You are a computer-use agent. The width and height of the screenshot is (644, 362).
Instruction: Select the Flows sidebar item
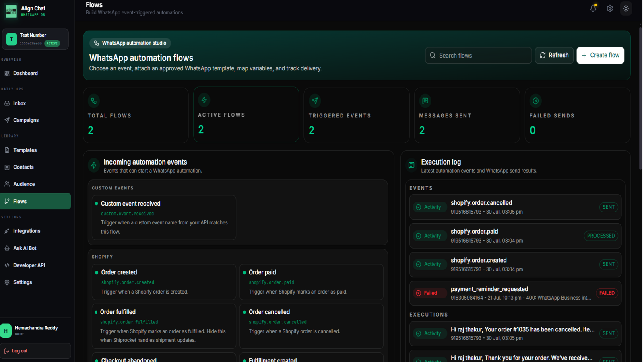tap(35, 201)
